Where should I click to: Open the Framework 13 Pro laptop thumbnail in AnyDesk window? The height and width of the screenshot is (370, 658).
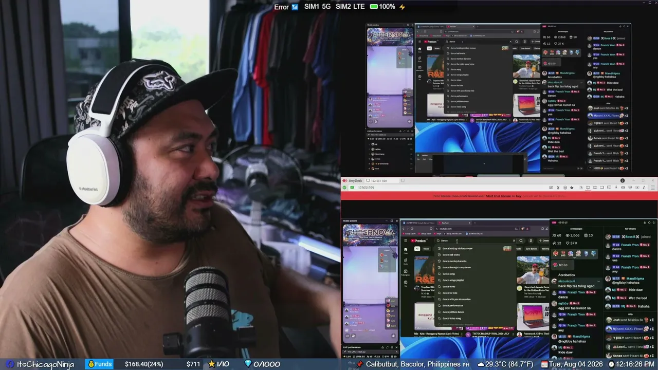533,317
